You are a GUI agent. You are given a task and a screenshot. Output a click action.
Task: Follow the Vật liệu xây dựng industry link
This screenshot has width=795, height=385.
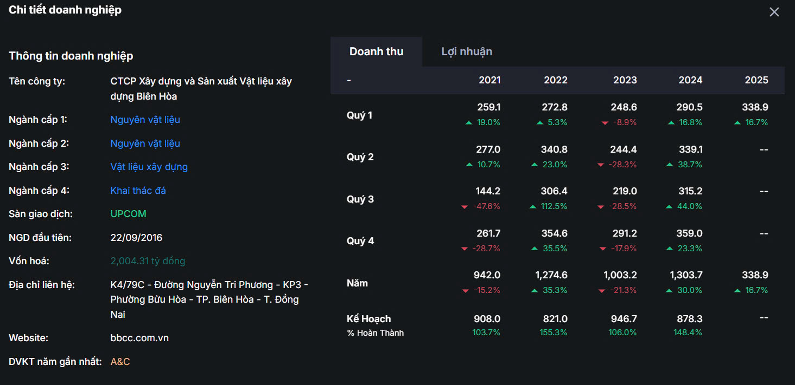(149, 167)
